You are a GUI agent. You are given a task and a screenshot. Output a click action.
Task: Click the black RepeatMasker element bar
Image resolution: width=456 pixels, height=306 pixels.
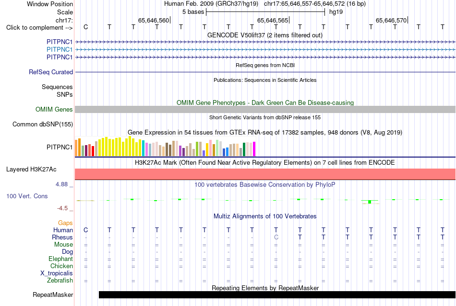tap(277, 295)
